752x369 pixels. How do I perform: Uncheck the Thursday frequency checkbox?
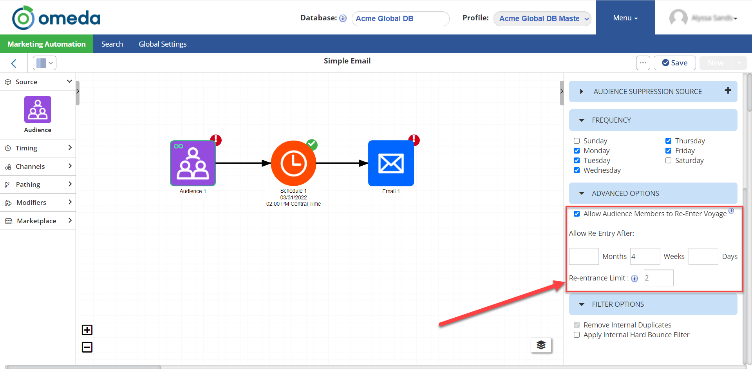668,141
